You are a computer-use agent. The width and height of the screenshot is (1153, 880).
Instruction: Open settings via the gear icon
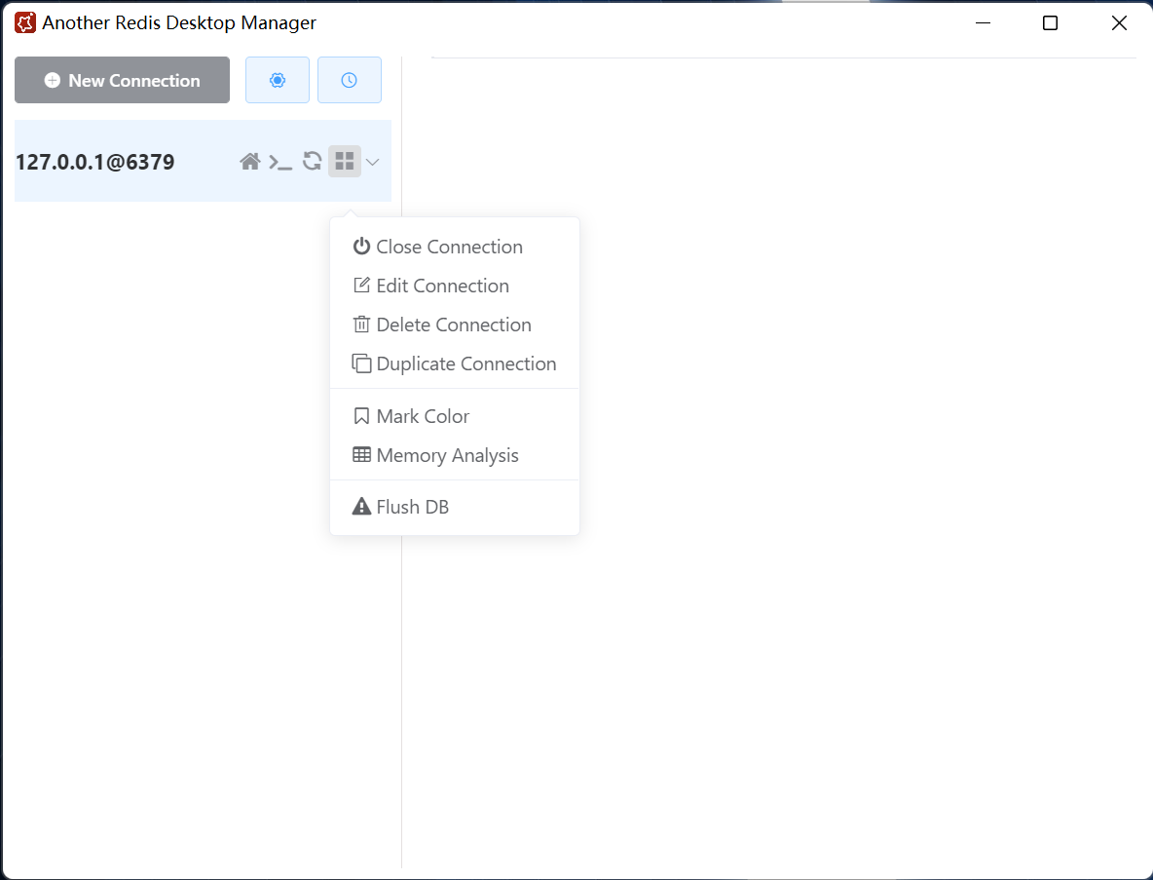(x=278, y=80)
